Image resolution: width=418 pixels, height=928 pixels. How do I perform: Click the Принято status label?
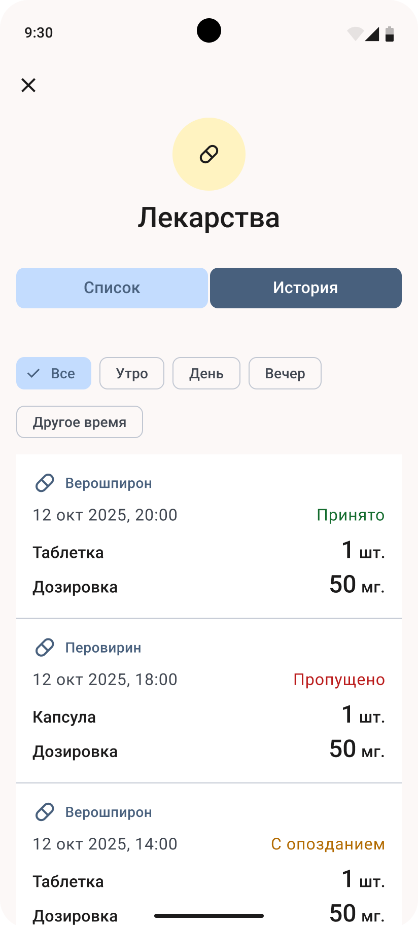[351, 515]
